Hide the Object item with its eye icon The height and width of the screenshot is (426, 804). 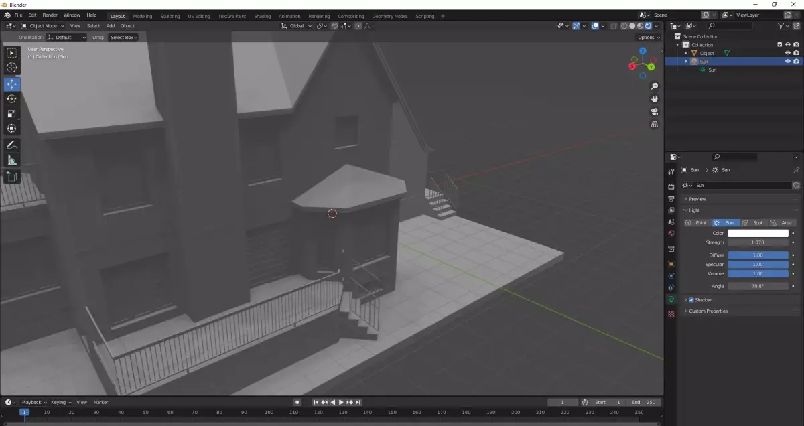788,53
